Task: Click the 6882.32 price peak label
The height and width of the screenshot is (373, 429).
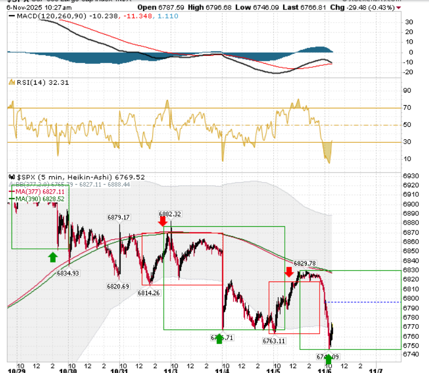Action: click(170, 214)
